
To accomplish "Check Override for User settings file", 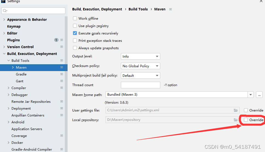I will coord(246,110).
